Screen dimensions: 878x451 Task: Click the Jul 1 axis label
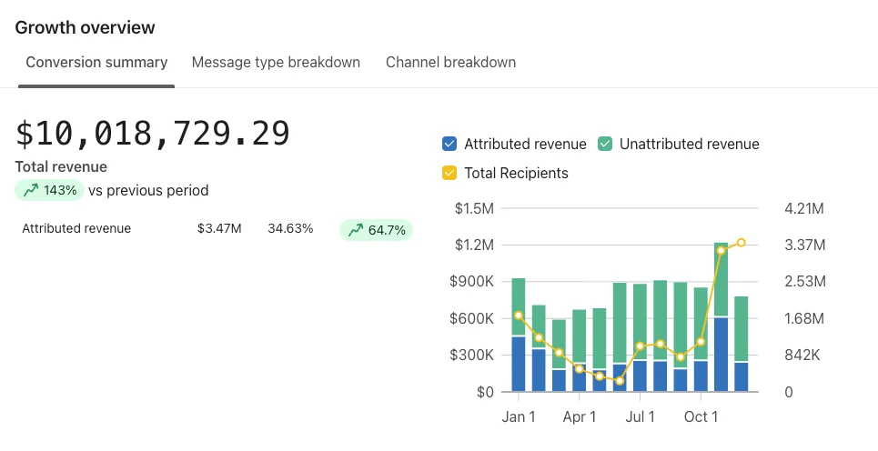(640, 416)
